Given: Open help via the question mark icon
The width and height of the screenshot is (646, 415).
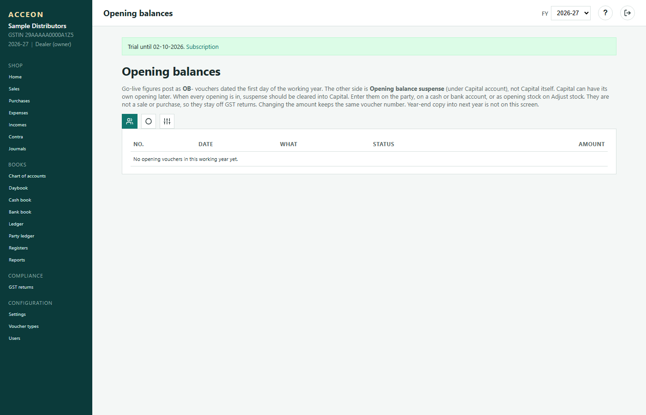Looking at the screenshot, I should (605, 13).
